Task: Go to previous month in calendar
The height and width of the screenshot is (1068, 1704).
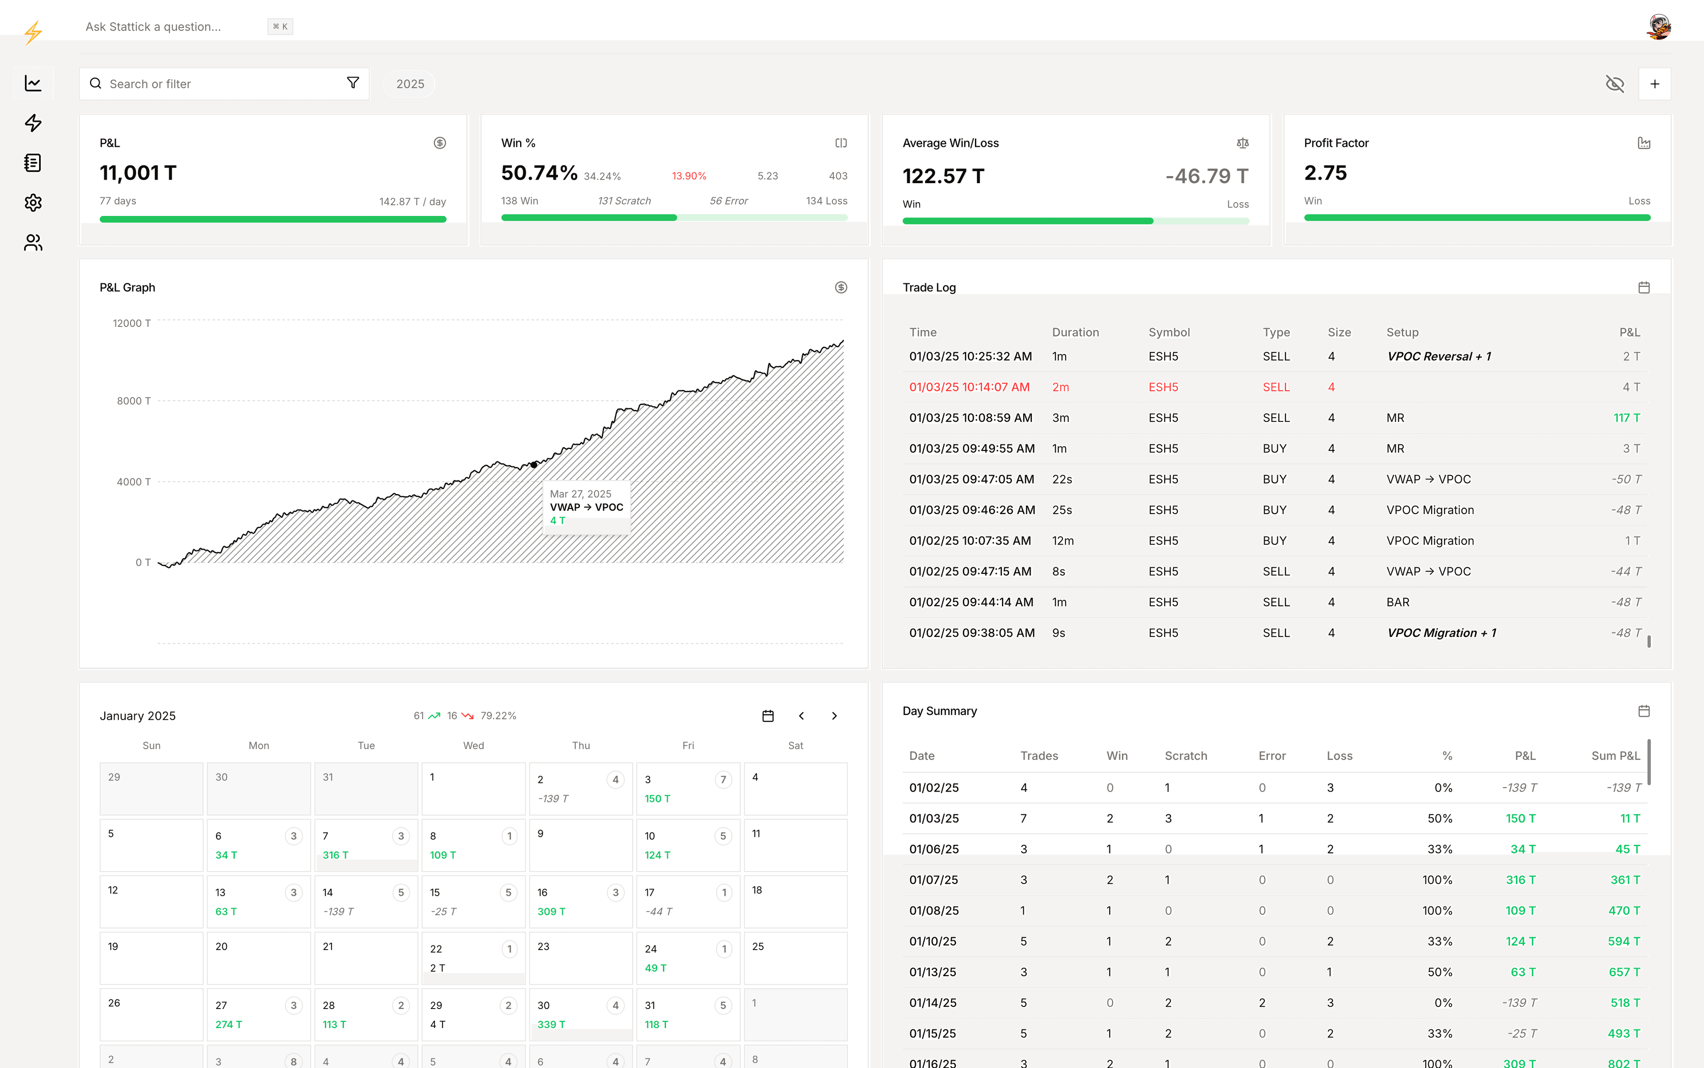Action: [x=801, y=715]
